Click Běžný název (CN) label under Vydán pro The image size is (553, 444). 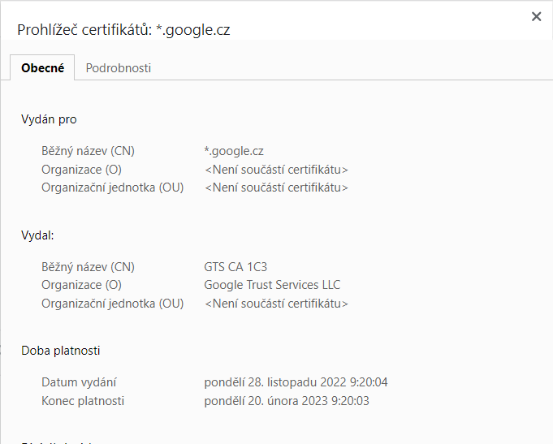click(x=89, y=151)
